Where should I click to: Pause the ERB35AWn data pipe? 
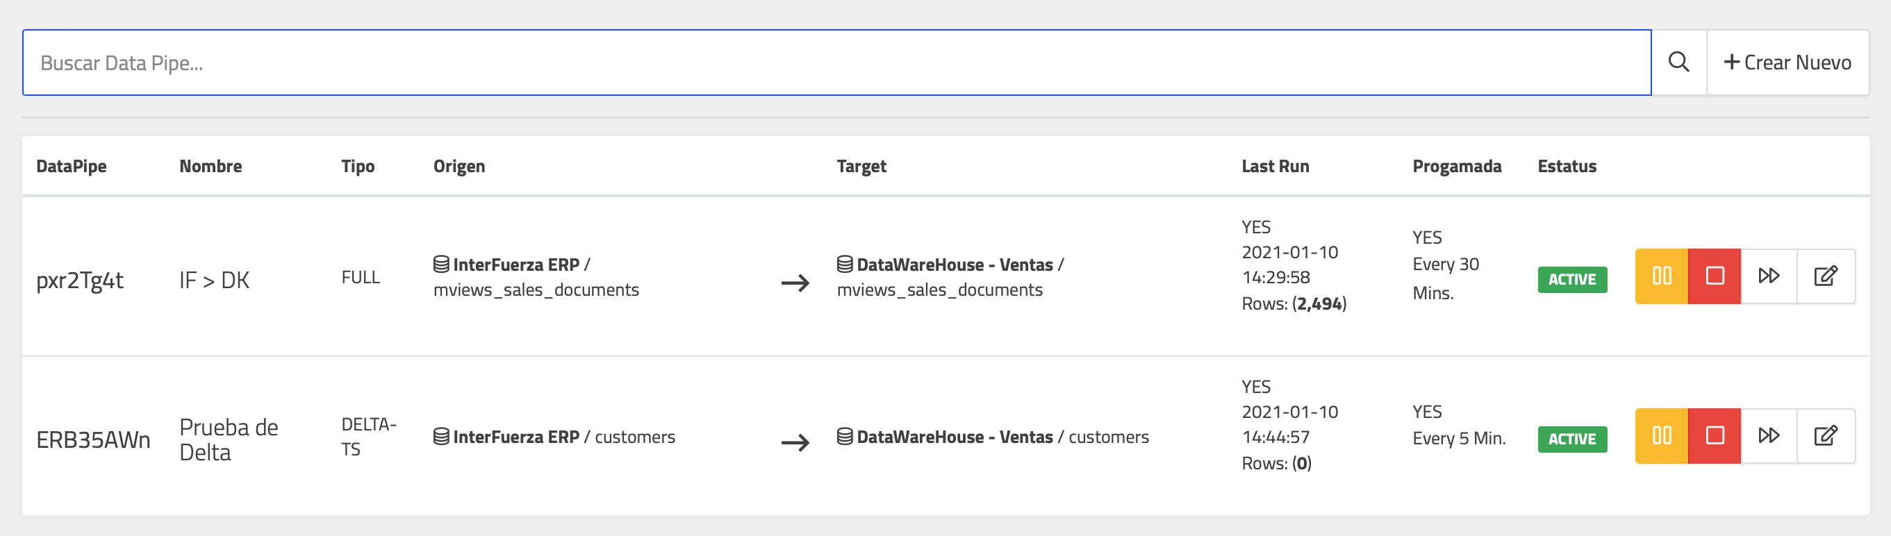tap(1661, 436)
